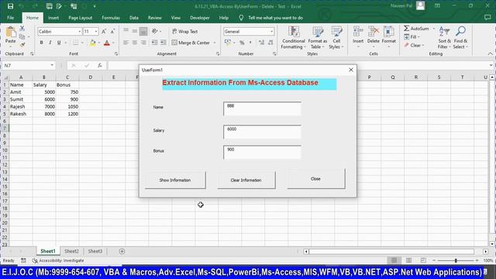Click Clear Information button in UserForm1
Screen dimensions: 496x279
[246, 180]
